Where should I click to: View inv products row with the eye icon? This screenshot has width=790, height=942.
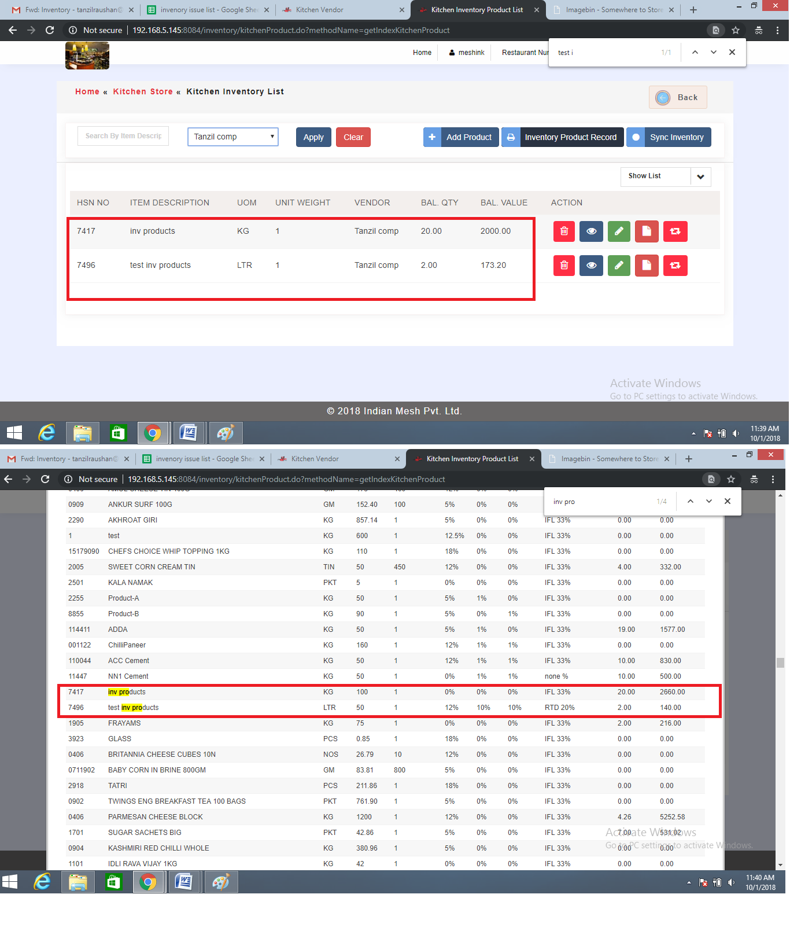pos(591,231)
